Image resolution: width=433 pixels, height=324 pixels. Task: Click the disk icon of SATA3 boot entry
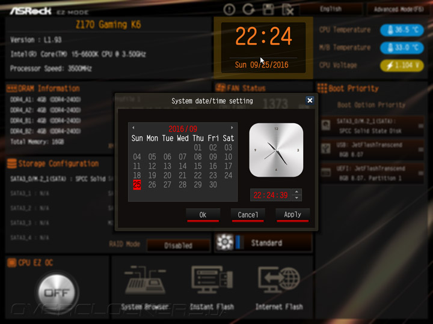pos(326,125)
